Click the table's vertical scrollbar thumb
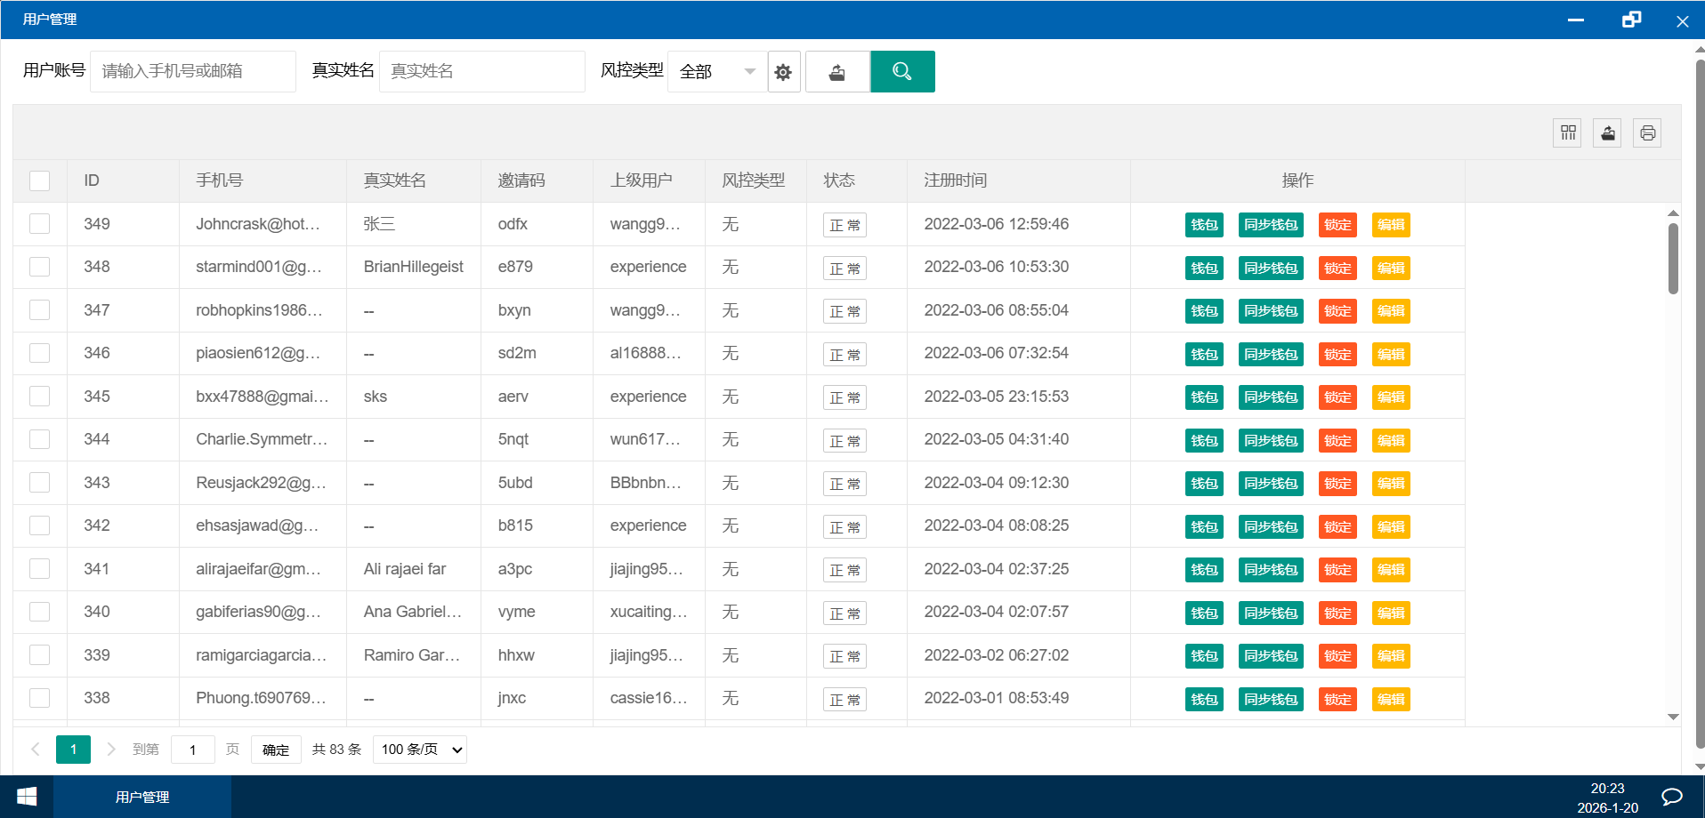The width and height of the screenshot is (1705, 818). tap(1673, 258)
